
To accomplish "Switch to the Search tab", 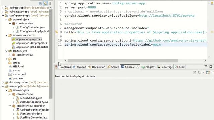I will (x=113, y=67).
